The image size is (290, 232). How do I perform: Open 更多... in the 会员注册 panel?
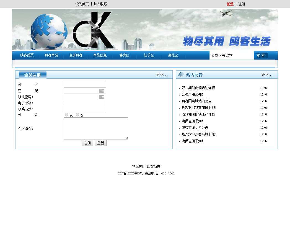click(162, 75)
